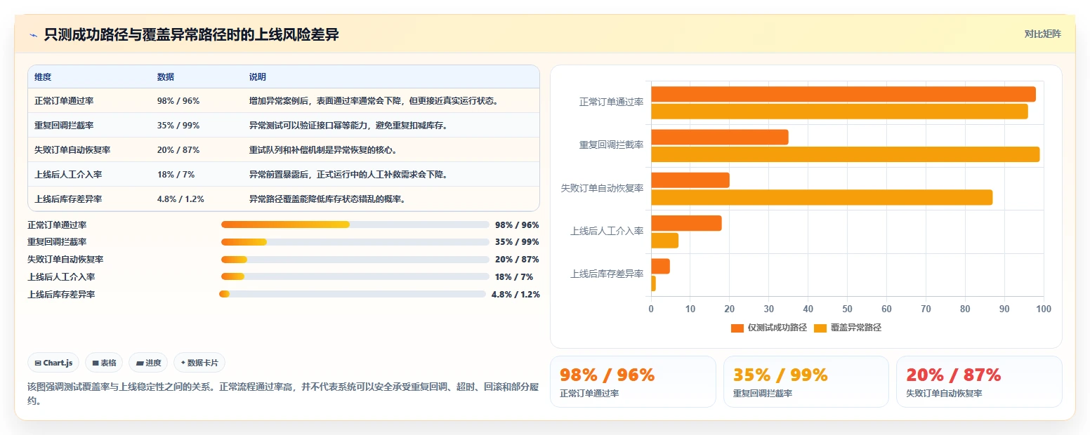Click the 上线后库存差异率 progress bar
Image resolution: width=1090 pixels, height=435 pixels.
tap(353, 294)
